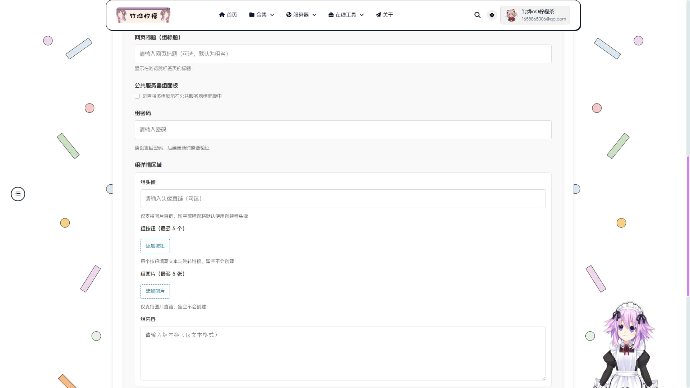This screenshot has height=388, width=690.
Task: Click the paper plane icon beside 关于
Action: pyautogui.click(x=378, y=15)
